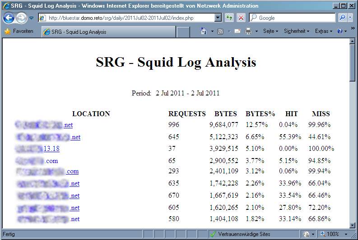Screen dimensions: 358x240
Task: Expand the recent pages dropdown arrow
Action: 32,18
